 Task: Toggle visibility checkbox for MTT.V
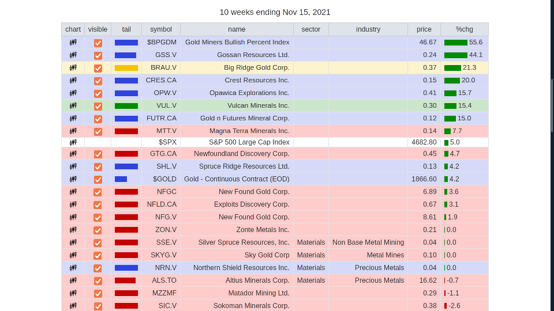tap(98, 131)
